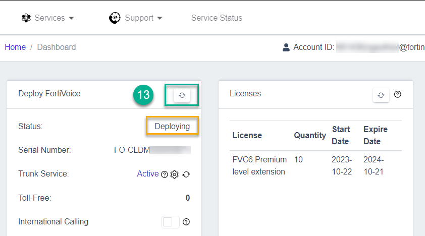
Task: Show help for International Calling
Action: click(x=186, y=222)
